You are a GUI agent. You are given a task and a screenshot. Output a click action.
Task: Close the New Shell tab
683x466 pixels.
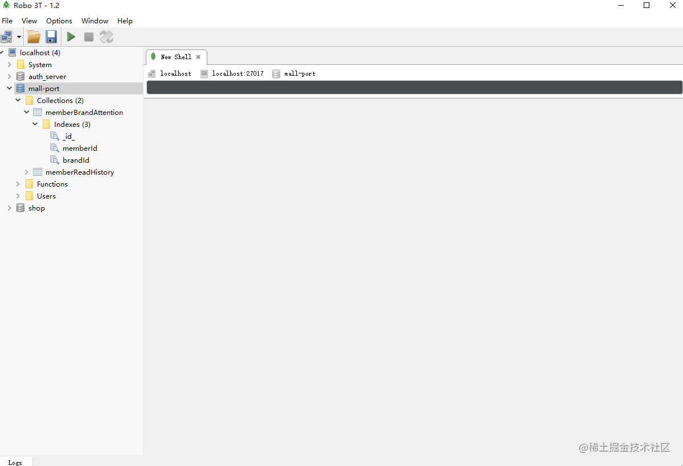point(198,57)
